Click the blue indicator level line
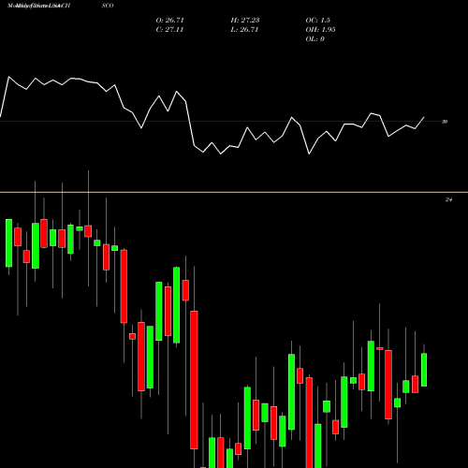The width and height of the screenshot is (468, 468). (x=220, y=122)
